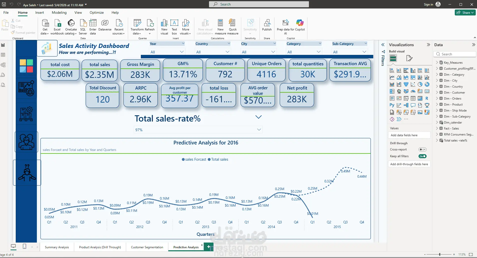This screenshot has width=477, height=258.
Task: Click the customer segmentation navigation icon
Action: (26, 142)
